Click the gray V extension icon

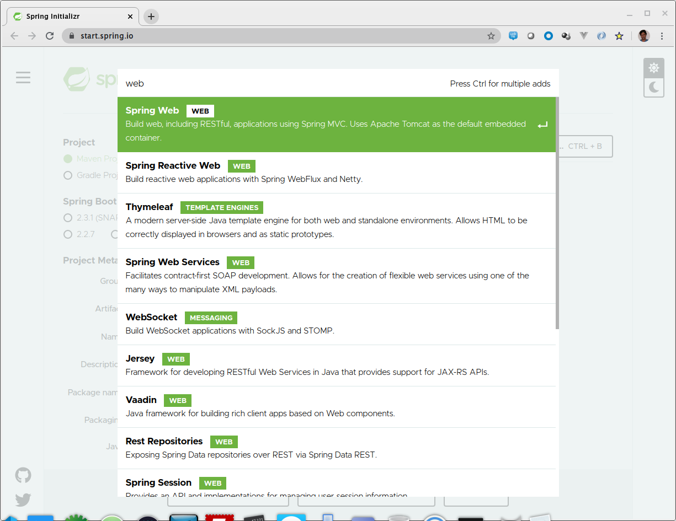(584, 36)
